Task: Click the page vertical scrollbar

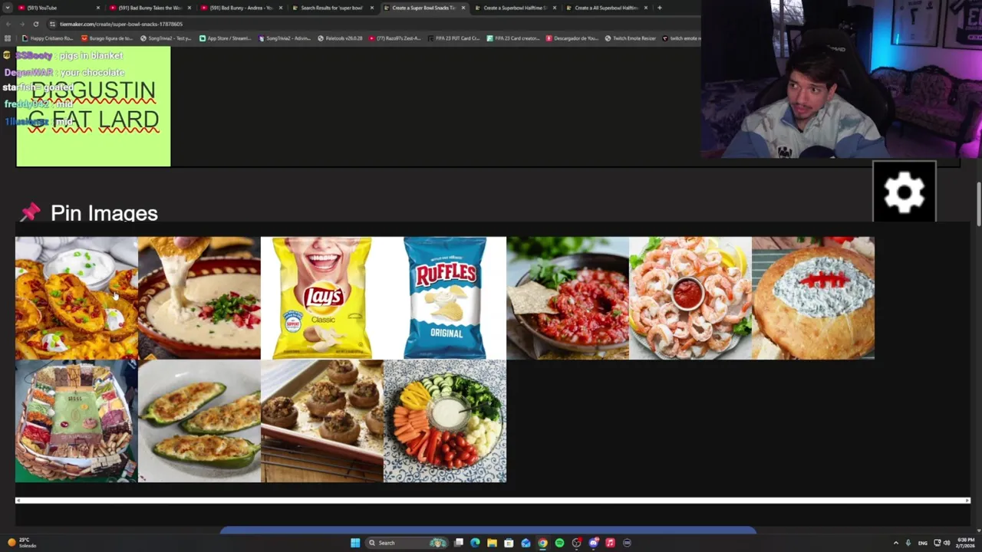Action: [x=978, y=203]
